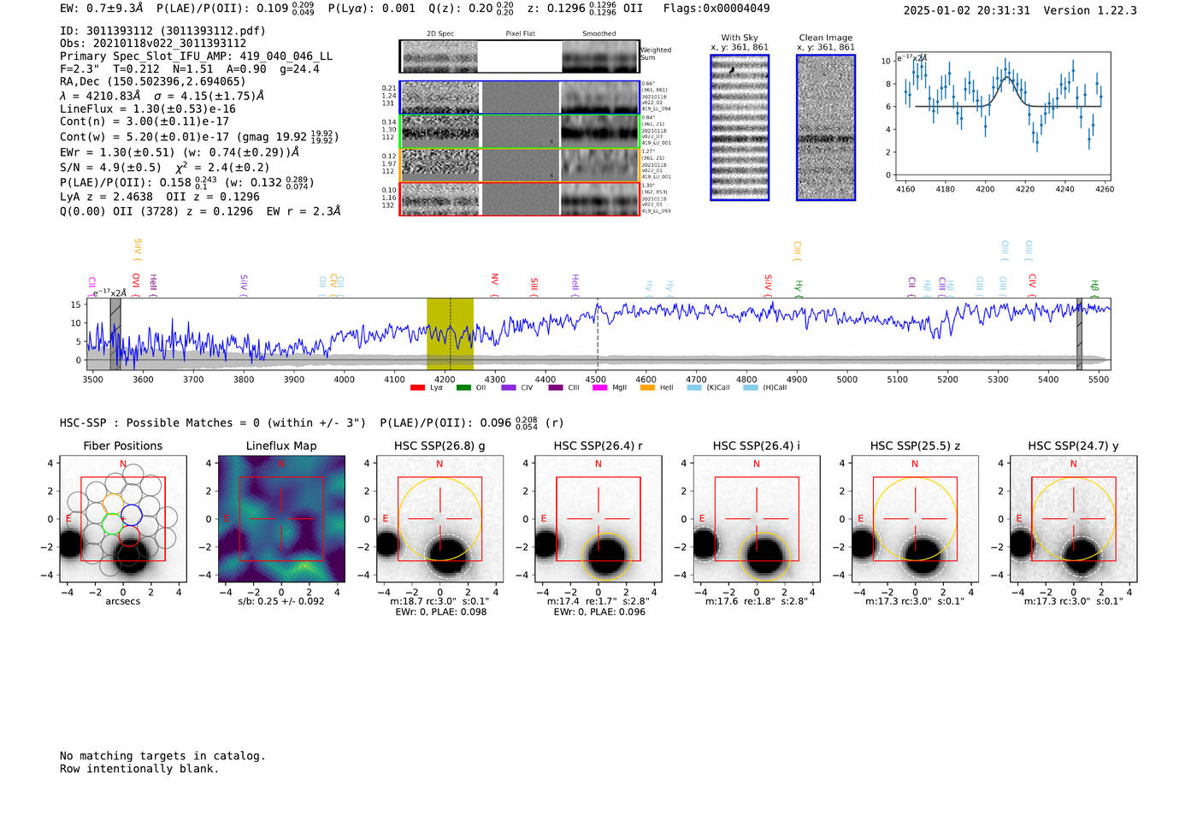The image size is (1197, 815).
Task: Click the hatched gray band near 3550 Å
Action: click(x=115, y=334)
